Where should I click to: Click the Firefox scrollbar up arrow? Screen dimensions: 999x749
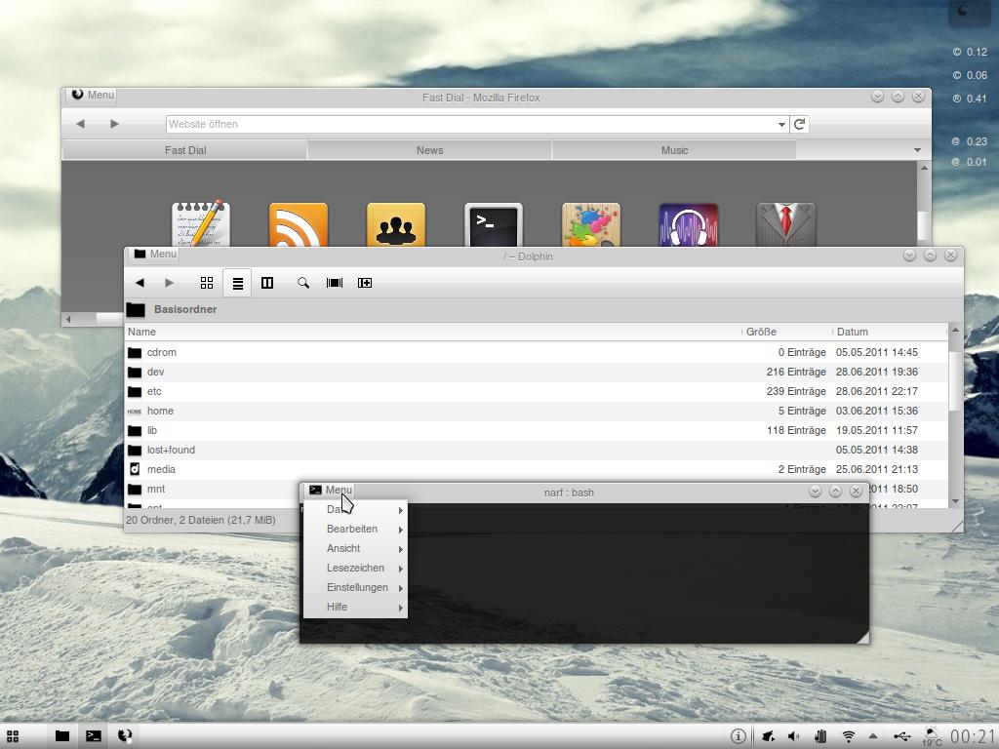tap(924, 168)
